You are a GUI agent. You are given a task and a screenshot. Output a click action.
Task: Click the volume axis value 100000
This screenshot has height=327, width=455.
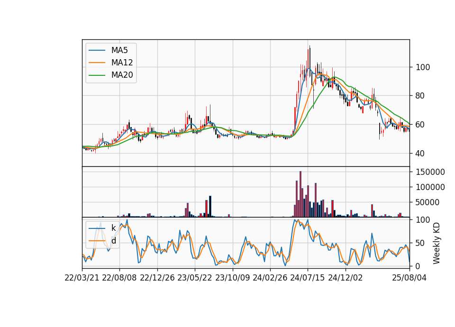[x=430, y=187]
